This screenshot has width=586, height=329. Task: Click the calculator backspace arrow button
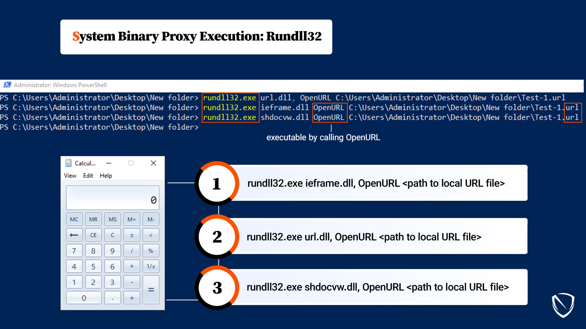74,235
